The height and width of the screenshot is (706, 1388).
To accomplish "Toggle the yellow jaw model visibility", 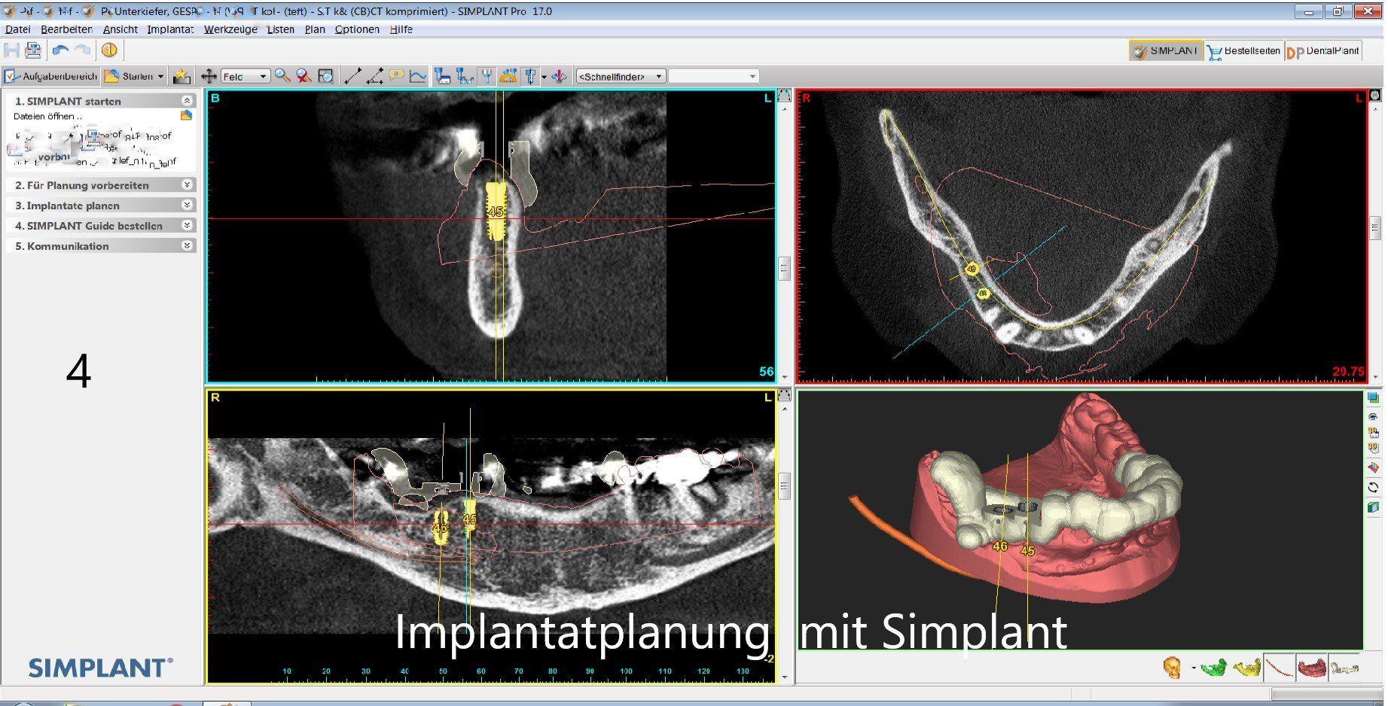I will [1247, 667].
